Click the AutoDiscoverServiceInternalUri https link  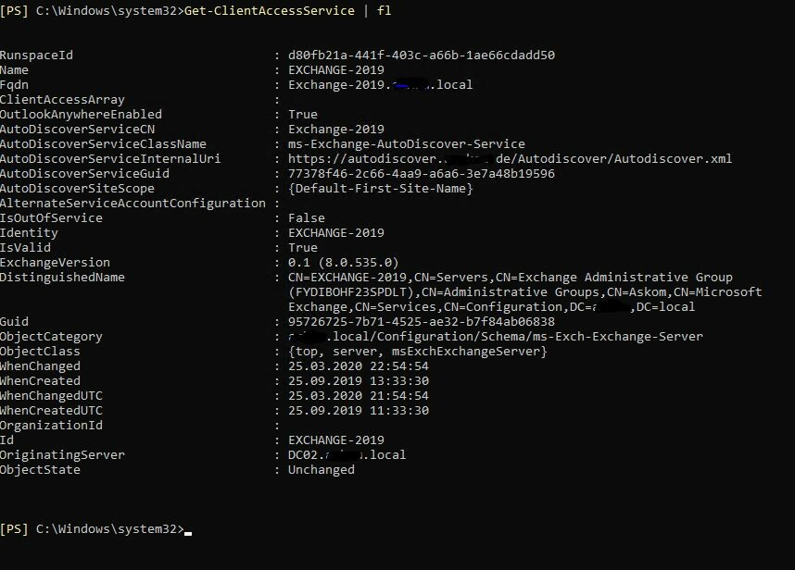pyautogui.click(x=510, y=159)
